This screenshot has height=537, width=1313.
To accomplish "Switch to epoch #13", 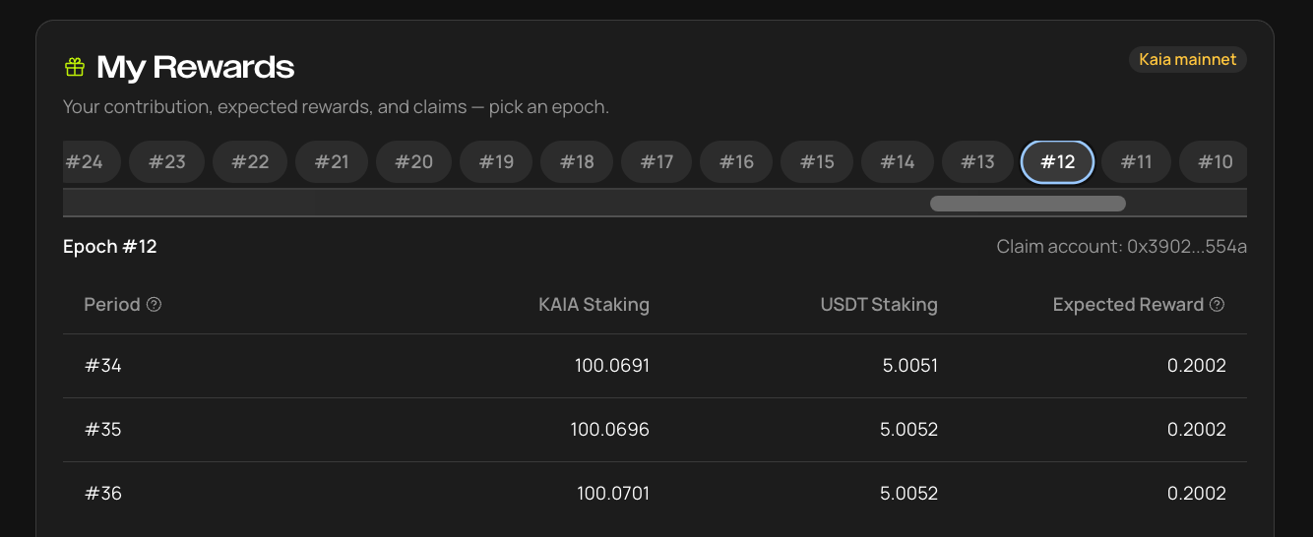I will point(977,162).
